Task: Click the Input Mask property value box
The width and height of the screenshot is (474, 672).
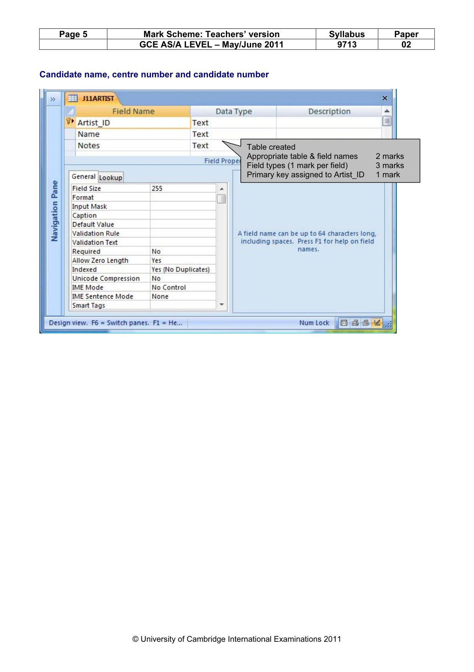Action: click(183, 206)
